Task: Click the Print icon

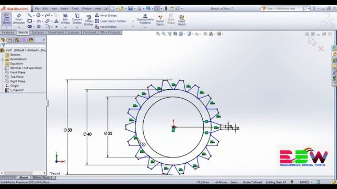Action: click(139, 8)
